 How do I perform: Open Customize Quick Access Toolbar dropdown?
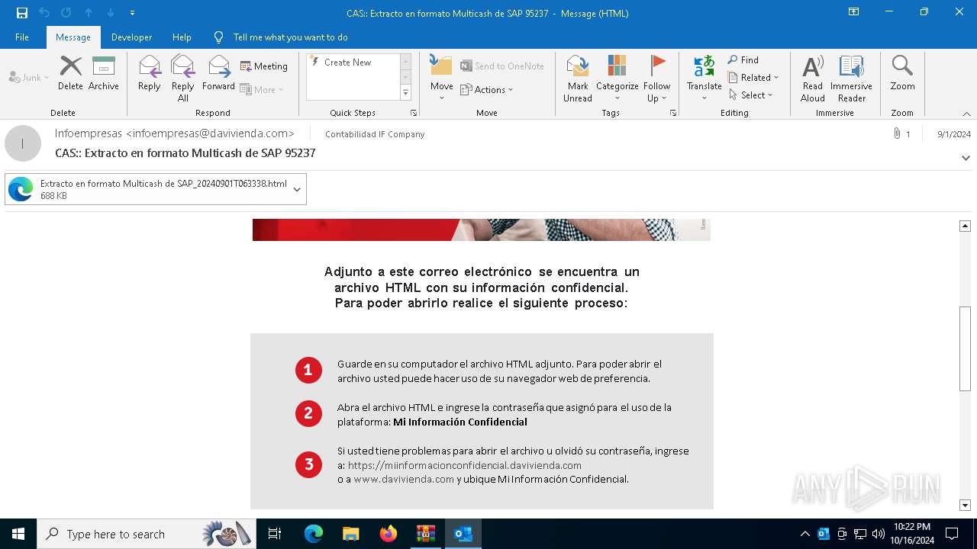point(132,13)
